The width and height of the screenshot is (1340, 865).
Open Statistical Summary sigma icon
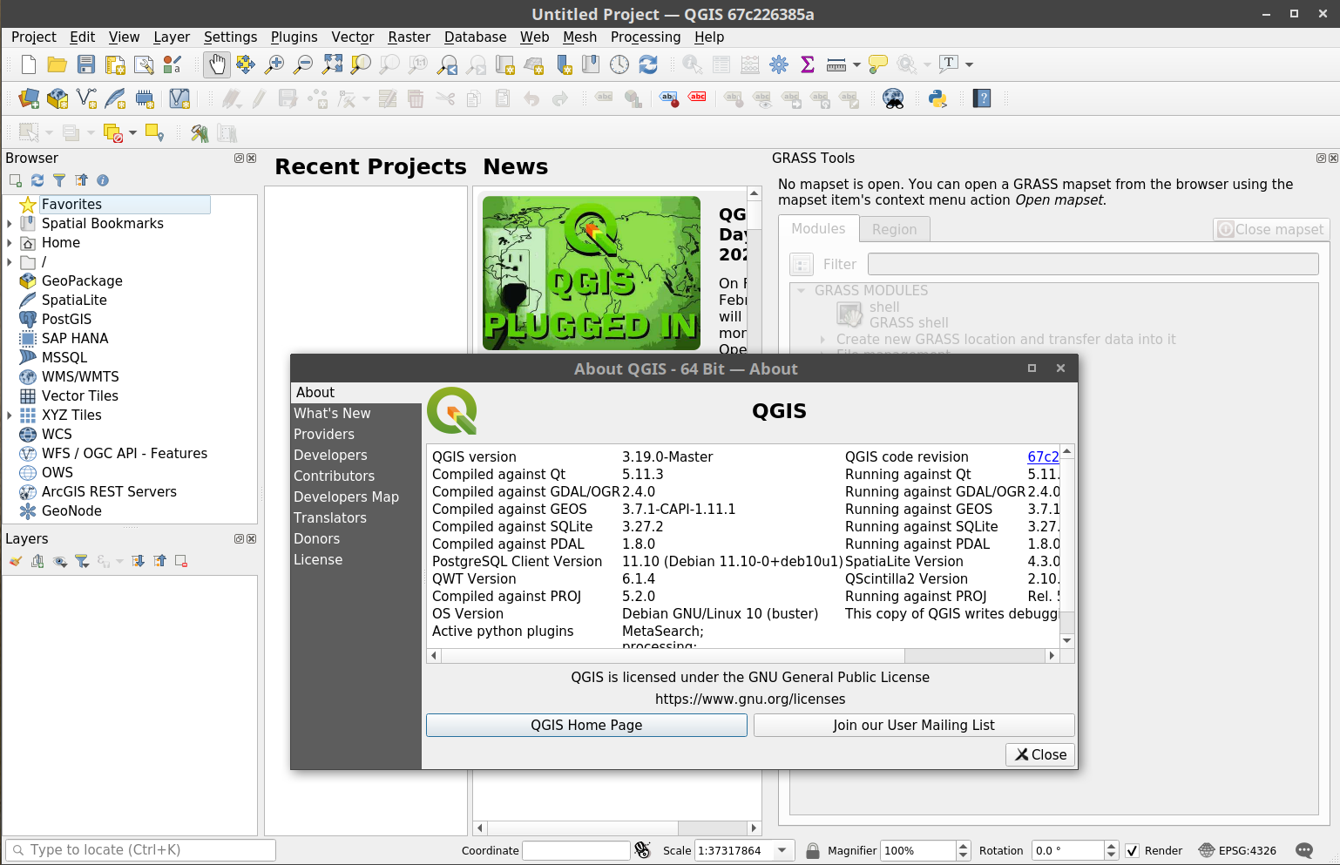[808, 64]
